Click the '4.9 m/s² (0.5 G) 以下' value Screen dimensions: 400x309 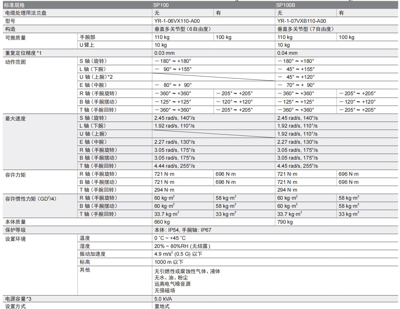pos(178,254)
